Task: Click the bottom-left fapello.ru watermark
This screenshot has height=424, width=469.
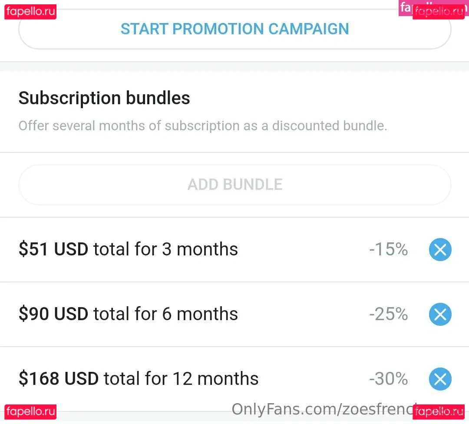Action: click(x=30, y=411)
